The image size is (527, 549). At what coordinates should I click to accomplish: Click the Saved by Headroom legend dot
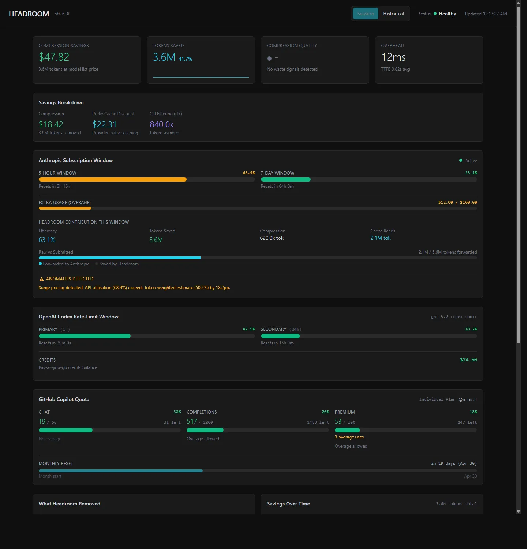(x=97, y=264)
